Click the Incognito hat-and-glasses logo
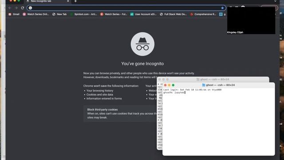This screenshot has height=160, width=284. (142, 44)
